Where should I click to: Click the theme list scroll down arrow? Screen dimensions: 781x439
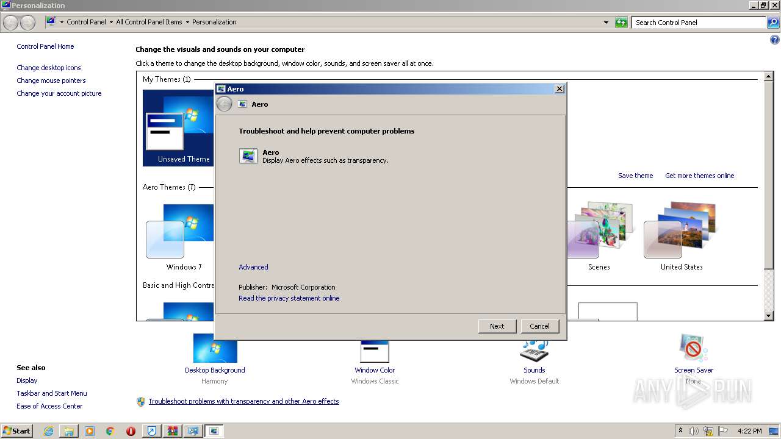pyautogui.click(x=769, y=316)
